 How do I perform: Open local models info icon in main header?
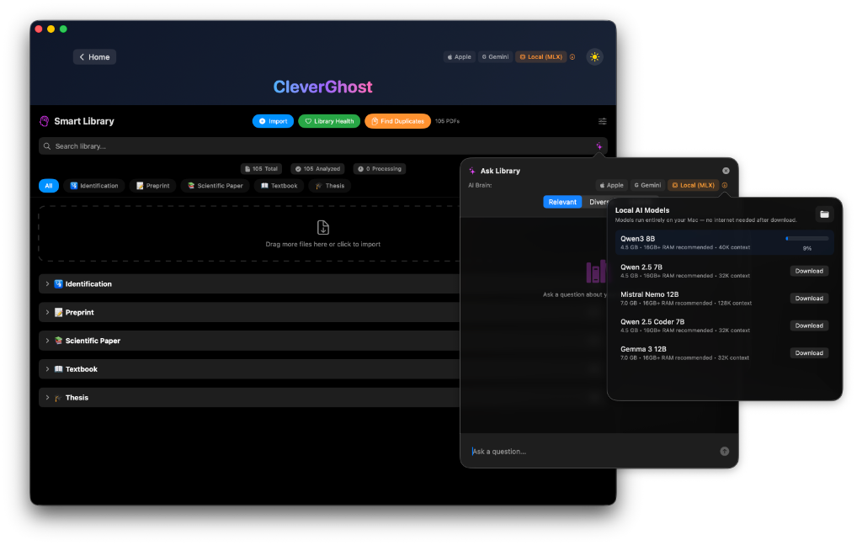point(572,57)
